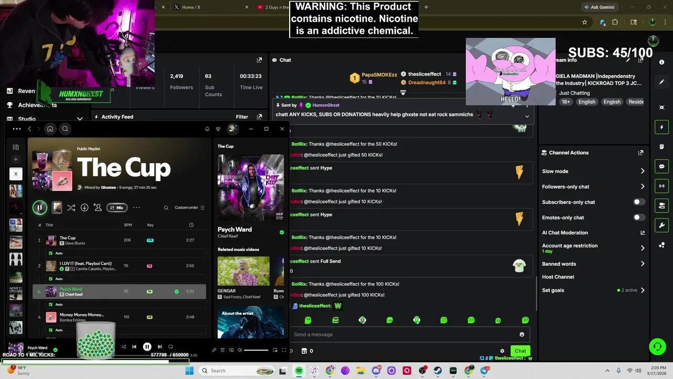
Task: Create new playlist with plus icon
Action: 16,159
